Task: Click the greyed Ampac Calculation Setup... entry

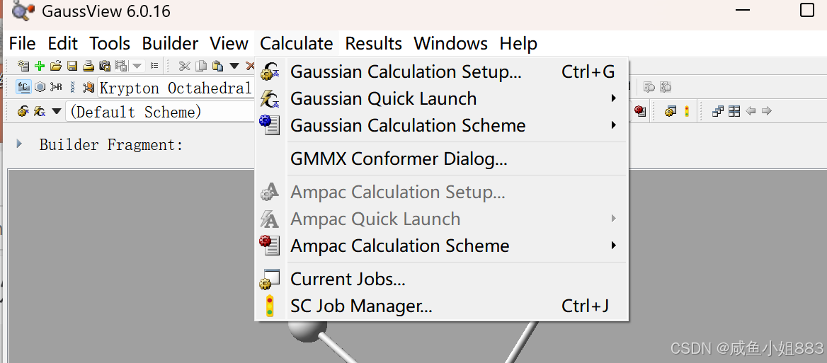Action: click(441, 192)
